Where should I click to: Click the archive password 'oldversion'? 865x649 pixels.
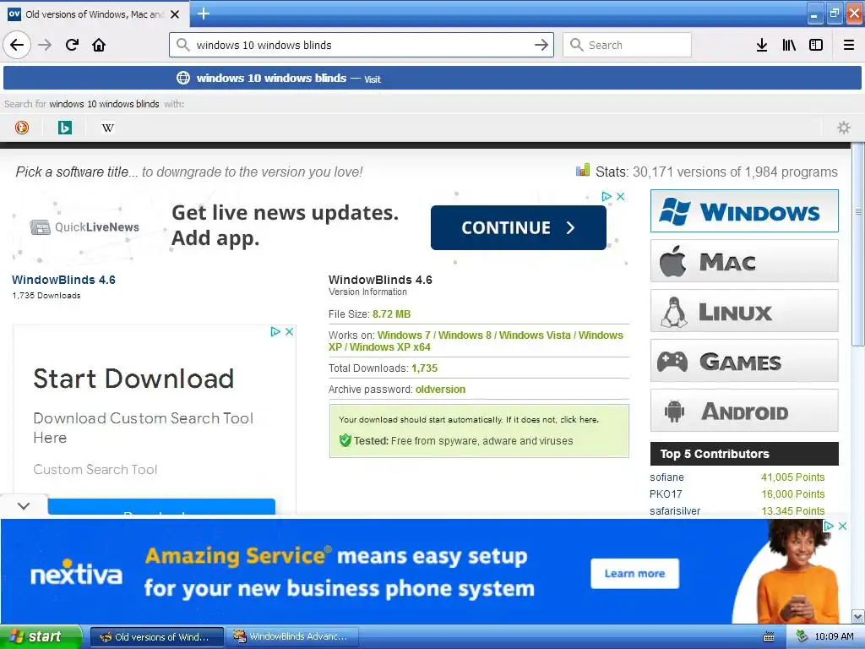pos(440,390)
